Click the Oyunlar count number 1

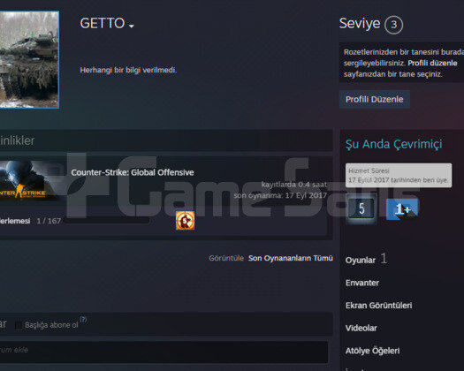[x=384, y=259]
